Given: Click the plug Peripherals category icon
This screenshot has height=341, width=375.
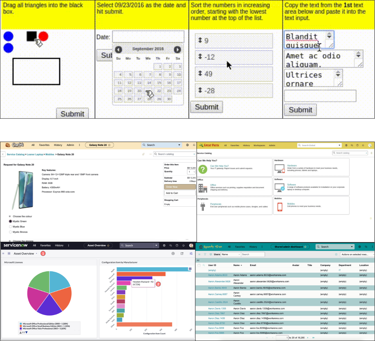Looking at the screenshot, I should [203, 207].
